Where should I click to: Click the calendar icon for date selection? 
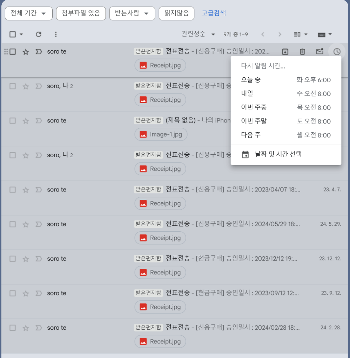[x=245, y=154]
